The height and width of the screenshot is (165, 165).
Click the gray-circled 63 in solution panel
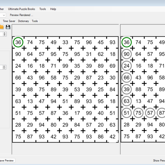[127, 101]
